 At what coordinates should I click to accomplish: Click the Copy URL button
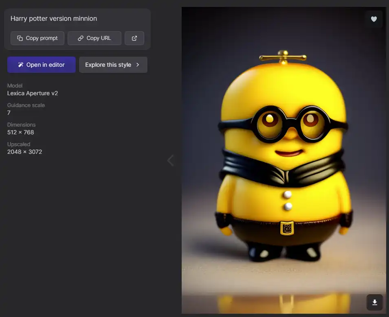[x=95, y=38]
